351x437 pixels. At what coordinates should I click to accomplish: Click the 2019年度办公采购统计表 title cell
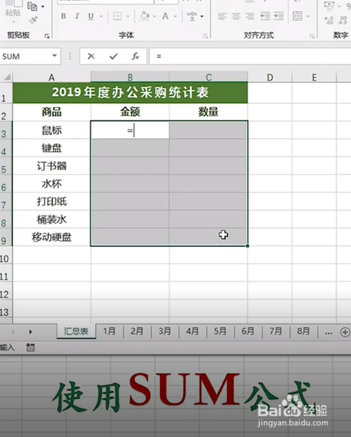point(130,93)
